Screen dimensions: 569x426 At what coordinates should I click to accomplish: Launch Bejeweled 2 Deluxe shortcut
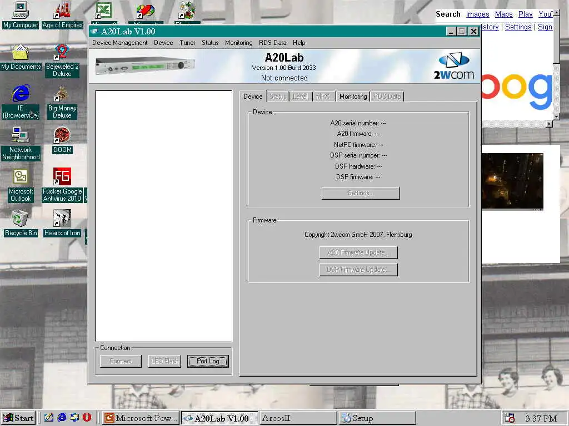[62, 60]
